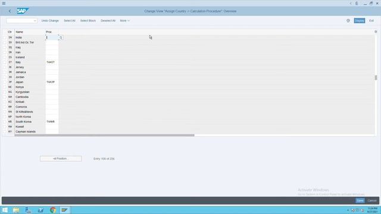Tick the Kenya row checkbox
This screenshot has height=214, width=381.
click(x=5, y=87)
